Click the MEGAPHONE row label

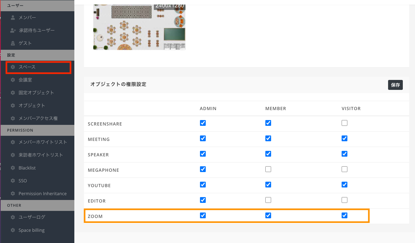[x=104, y=170]
